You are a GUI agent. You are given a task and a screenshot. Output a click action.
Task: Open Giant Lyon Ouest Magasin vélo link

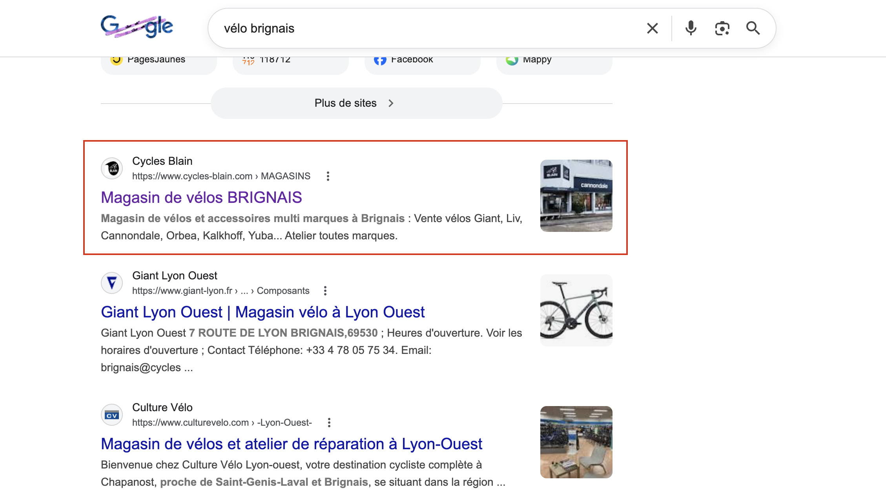(263, 312)
